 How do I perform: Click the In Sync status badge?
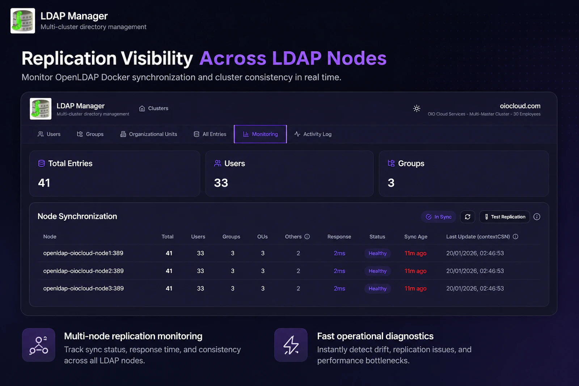[x=439, y=217]
